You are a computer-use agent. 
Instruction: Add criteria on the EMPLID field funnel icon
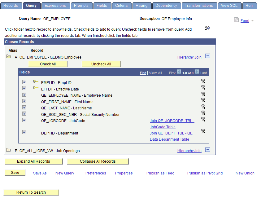(x=203, y=81)
